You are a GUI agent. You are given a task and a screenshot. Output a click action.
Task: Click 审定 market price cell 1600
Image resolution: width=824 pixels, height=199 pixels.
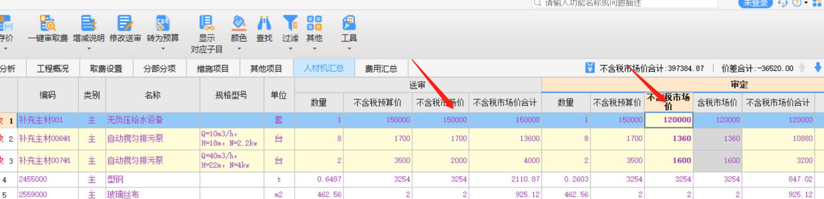pos(669,160)
